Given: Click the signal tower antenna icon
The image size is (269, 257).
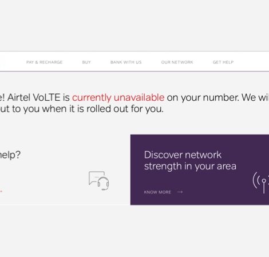Looking at the screenshot, I should pyautogui.click(x=261, y=183).
